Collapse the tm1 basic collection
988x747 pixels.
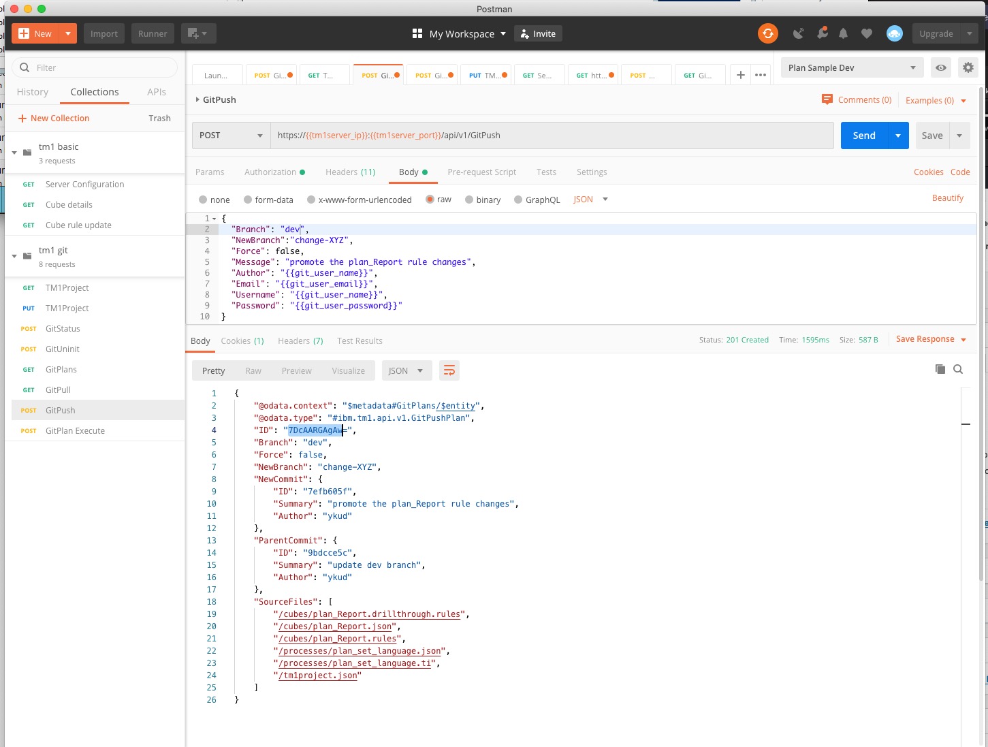14,153
